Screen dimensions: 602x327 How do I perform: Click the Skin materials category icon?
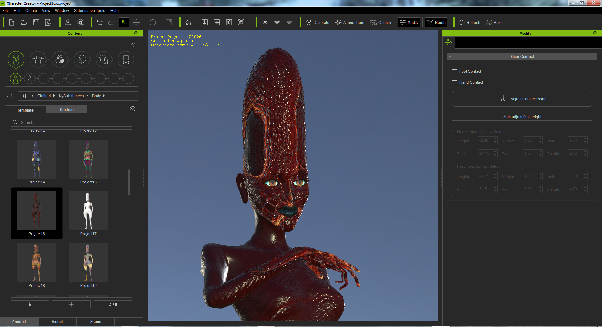click(60, 59)
